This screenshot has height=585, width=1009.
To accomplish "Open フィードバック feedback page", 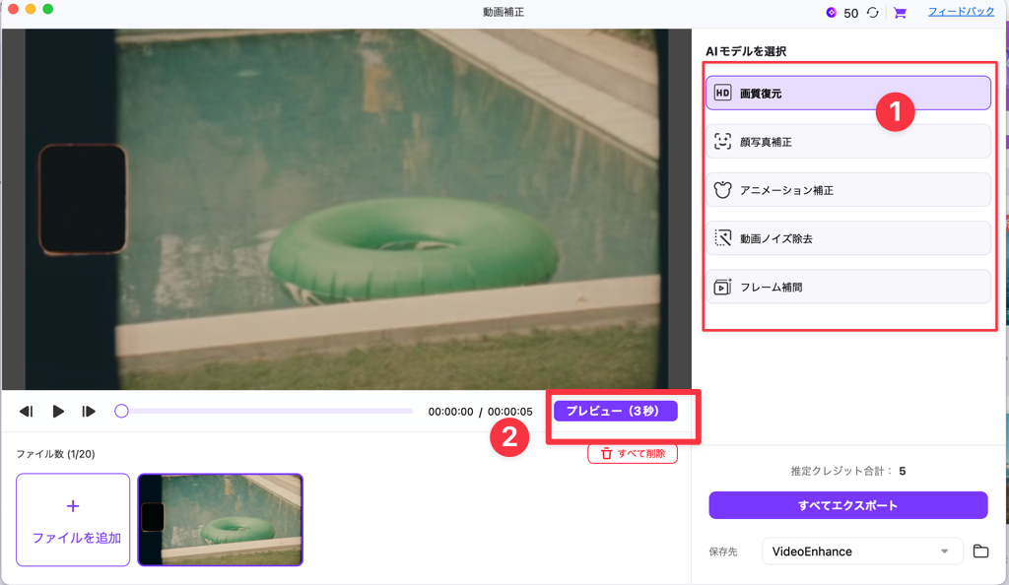I will click(960, 13).
